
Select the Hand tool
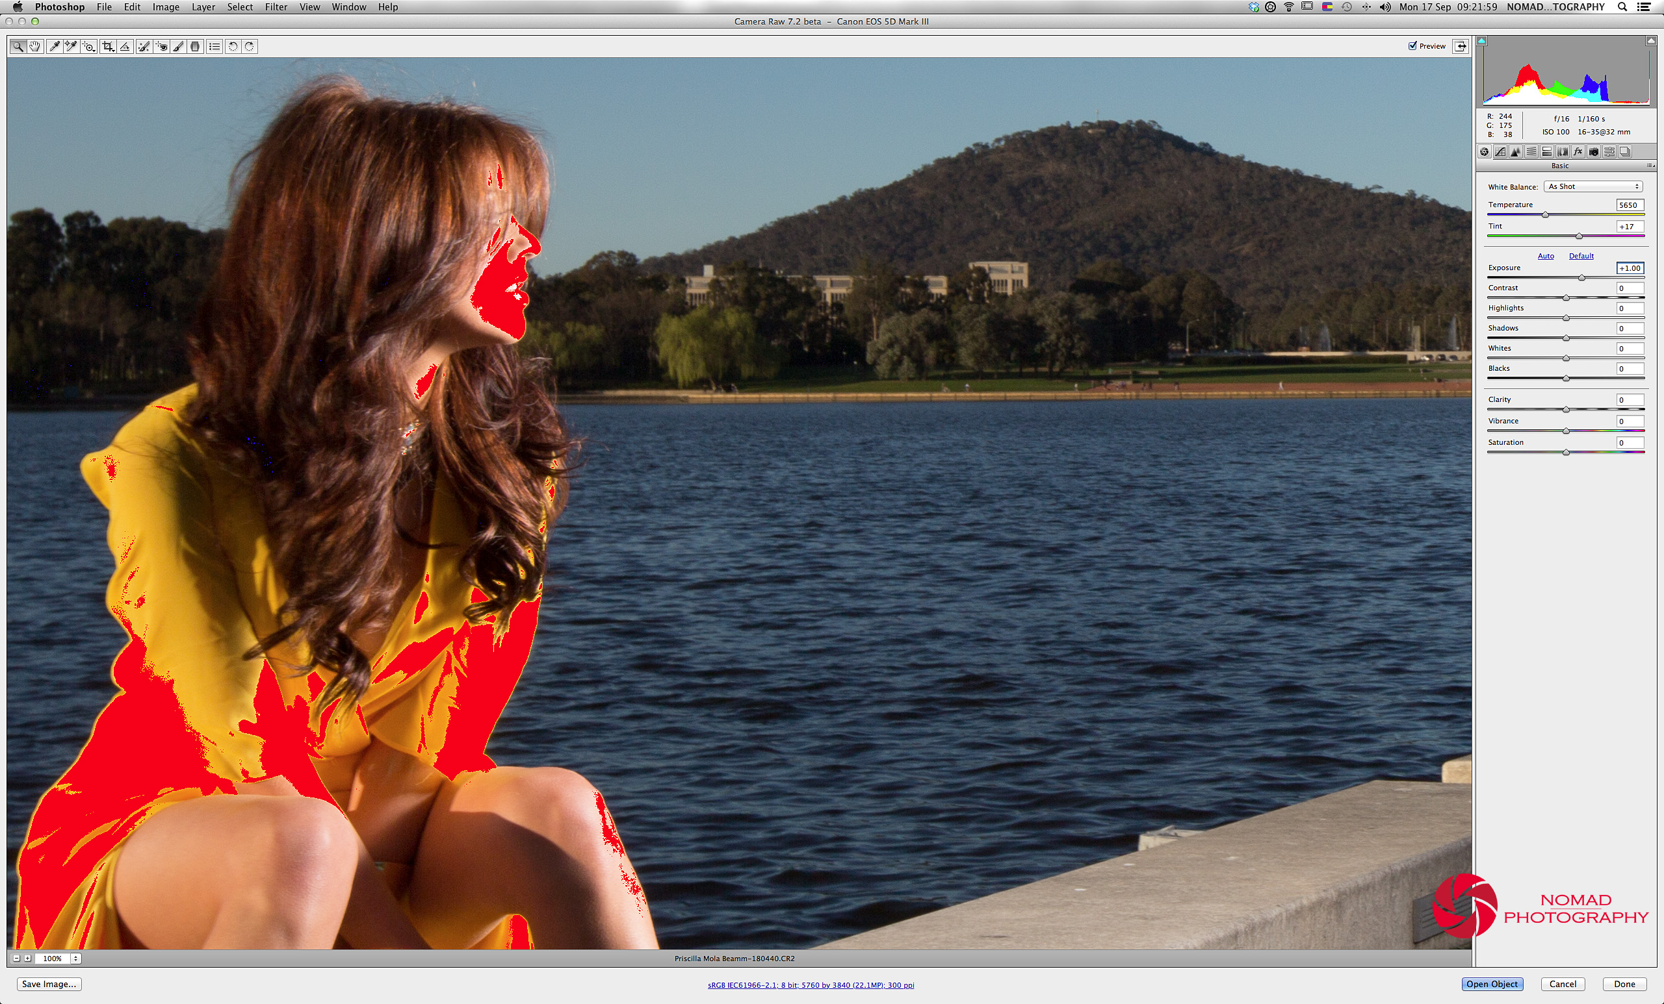[x=35, y=47]
